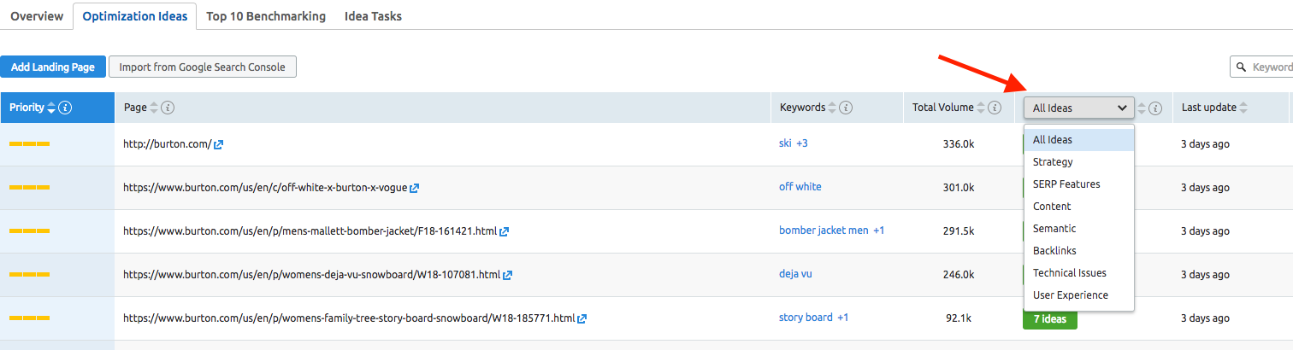Select SERP Features in the dropdown
This screenshot has height=350, width=1293.
click(1079, 184)
